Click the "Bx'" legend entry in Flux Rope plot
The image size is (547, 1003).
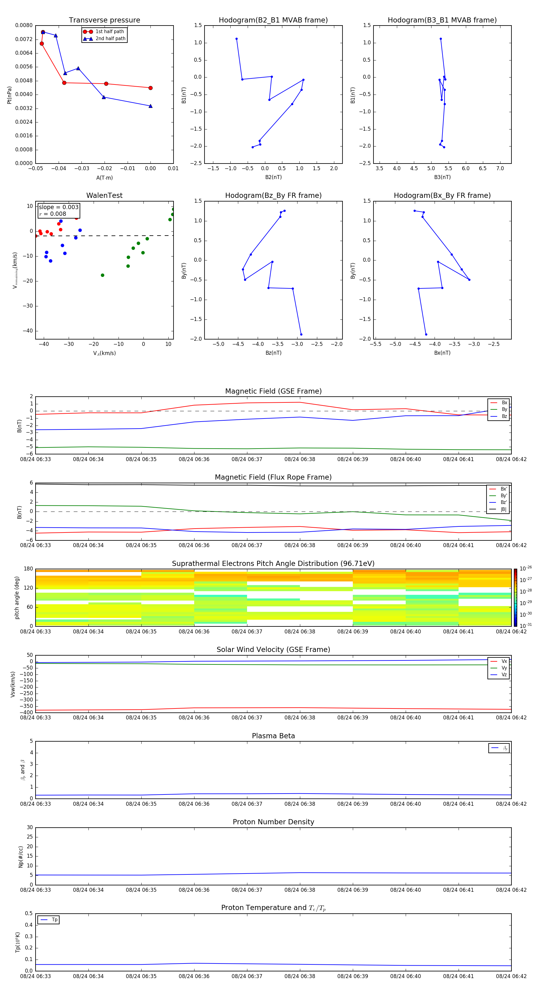pos(498,489)
